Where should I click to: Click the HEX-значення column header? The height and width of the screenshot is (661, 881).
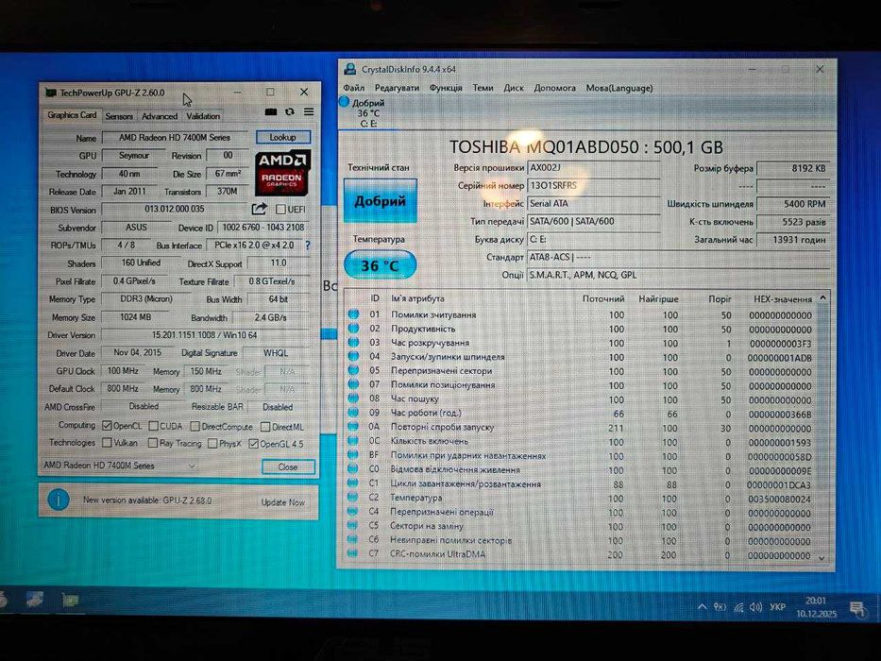click(x=782, y=299)
